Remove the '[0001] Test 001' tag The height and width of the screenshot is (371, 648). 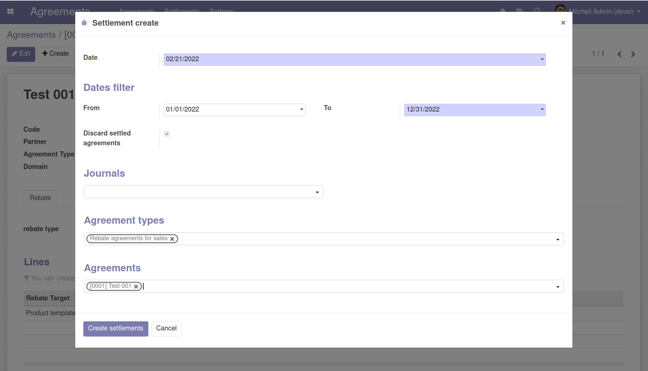tap(136, 287)
